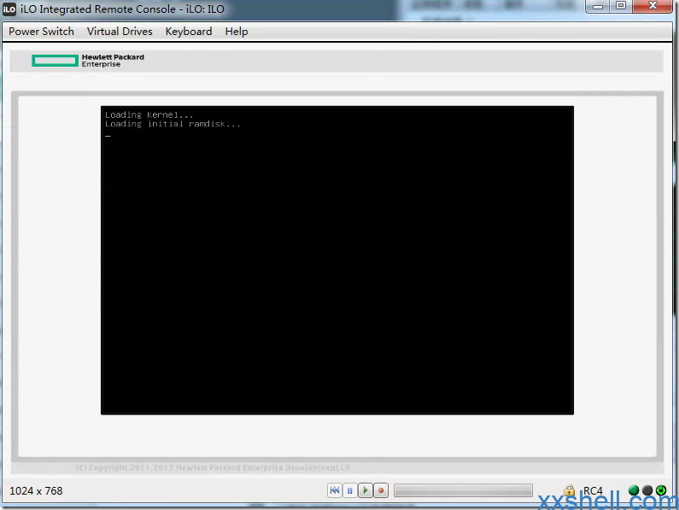Image resolution: width=679 pixels, height=510 pixels.
Task: Click the padlock encryption icon
Action: pos(570,491)
